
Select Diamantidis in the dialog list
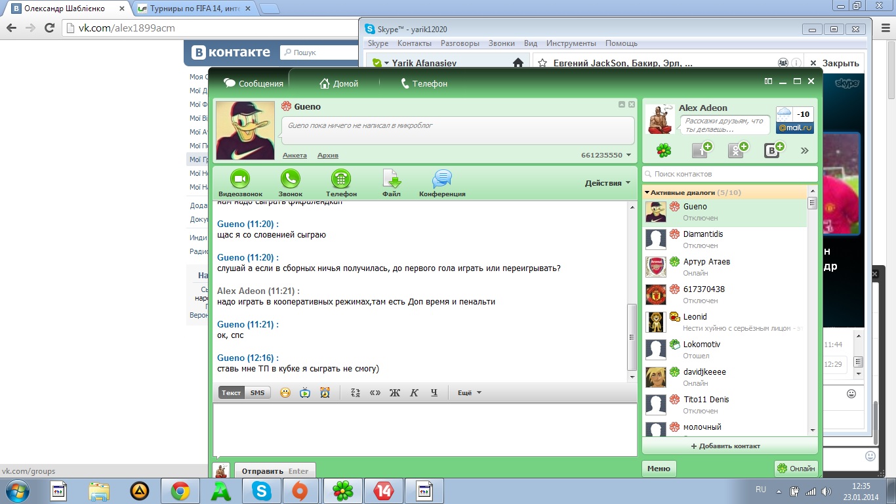point(725,240)
